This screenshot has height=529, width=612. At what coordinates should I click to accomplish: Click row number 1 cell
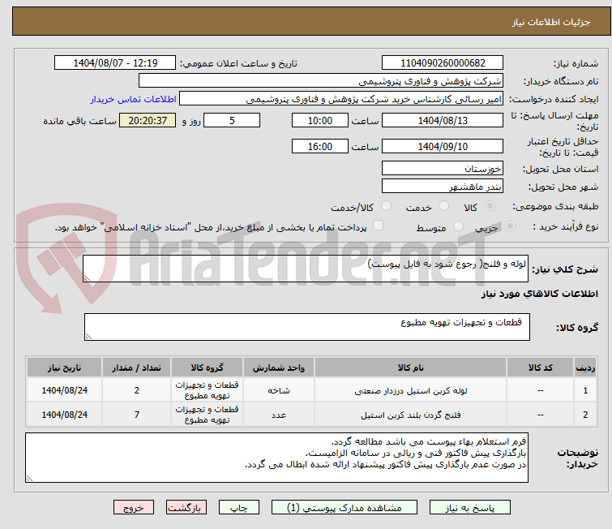pos(585,390)
